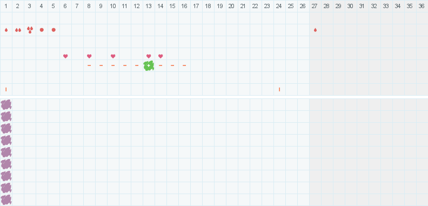Click the orange minus sign on day 16
Viewport: 428px width, 206px height.
pos(184,65)
